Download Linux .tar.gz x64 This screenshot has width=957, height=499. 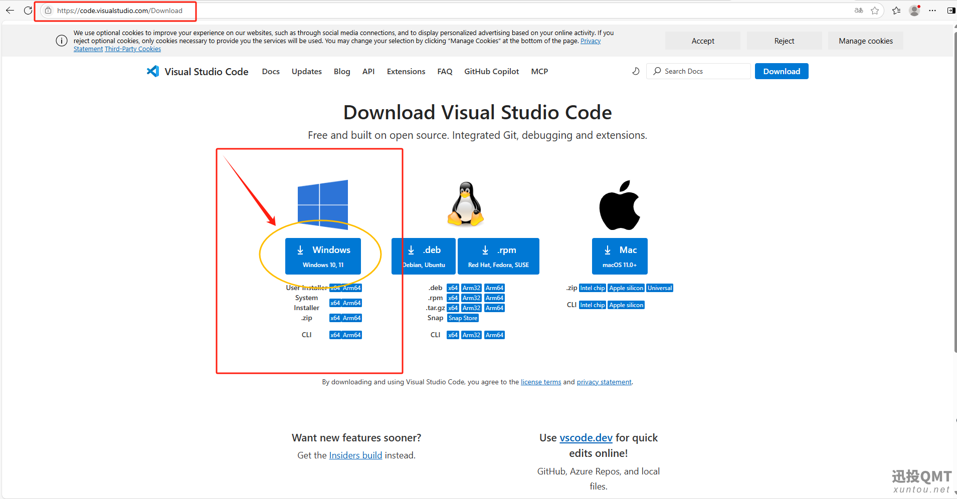click(x=453, y=308)
